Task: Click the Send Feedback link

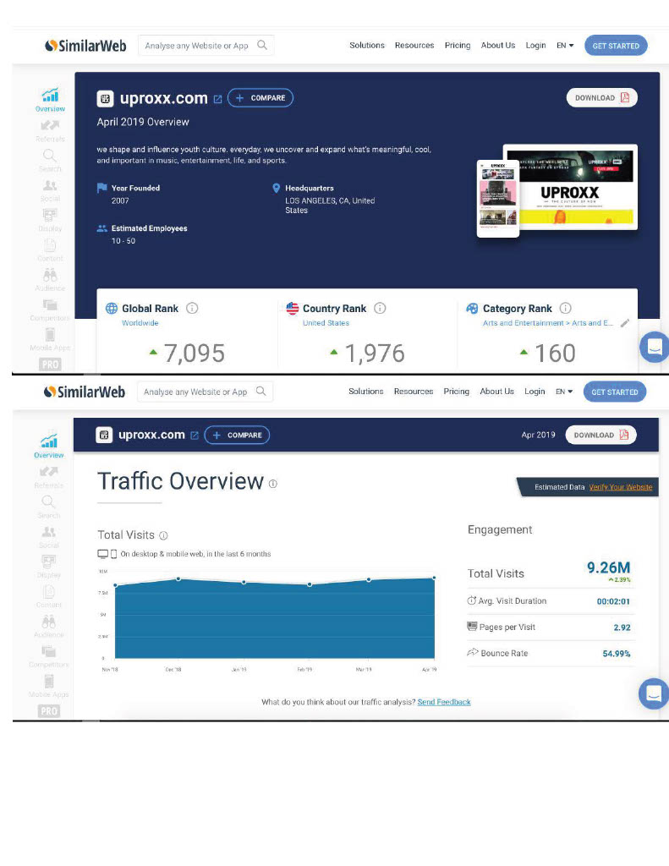Action: pyautogui.click(x=444, y=702)
